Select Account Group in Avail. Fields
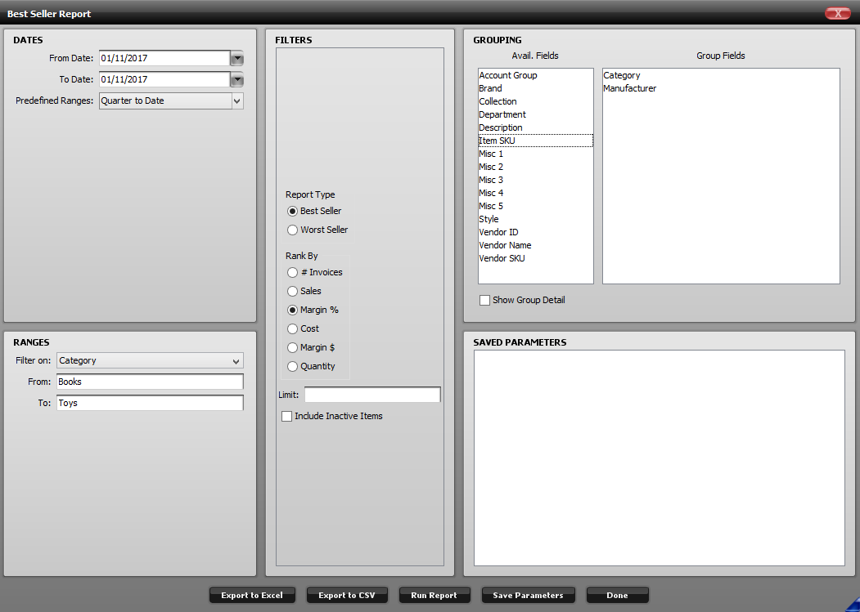 [x=535, y=76]
